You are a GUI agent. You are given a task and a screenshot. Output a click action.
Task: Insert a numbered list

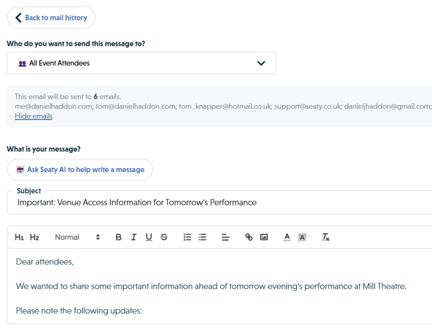click(187, 237)
